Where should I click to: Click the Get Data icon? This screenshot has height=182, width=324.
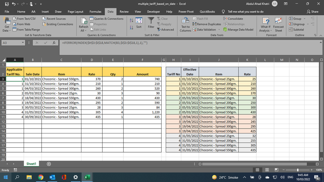pos(6,25)
